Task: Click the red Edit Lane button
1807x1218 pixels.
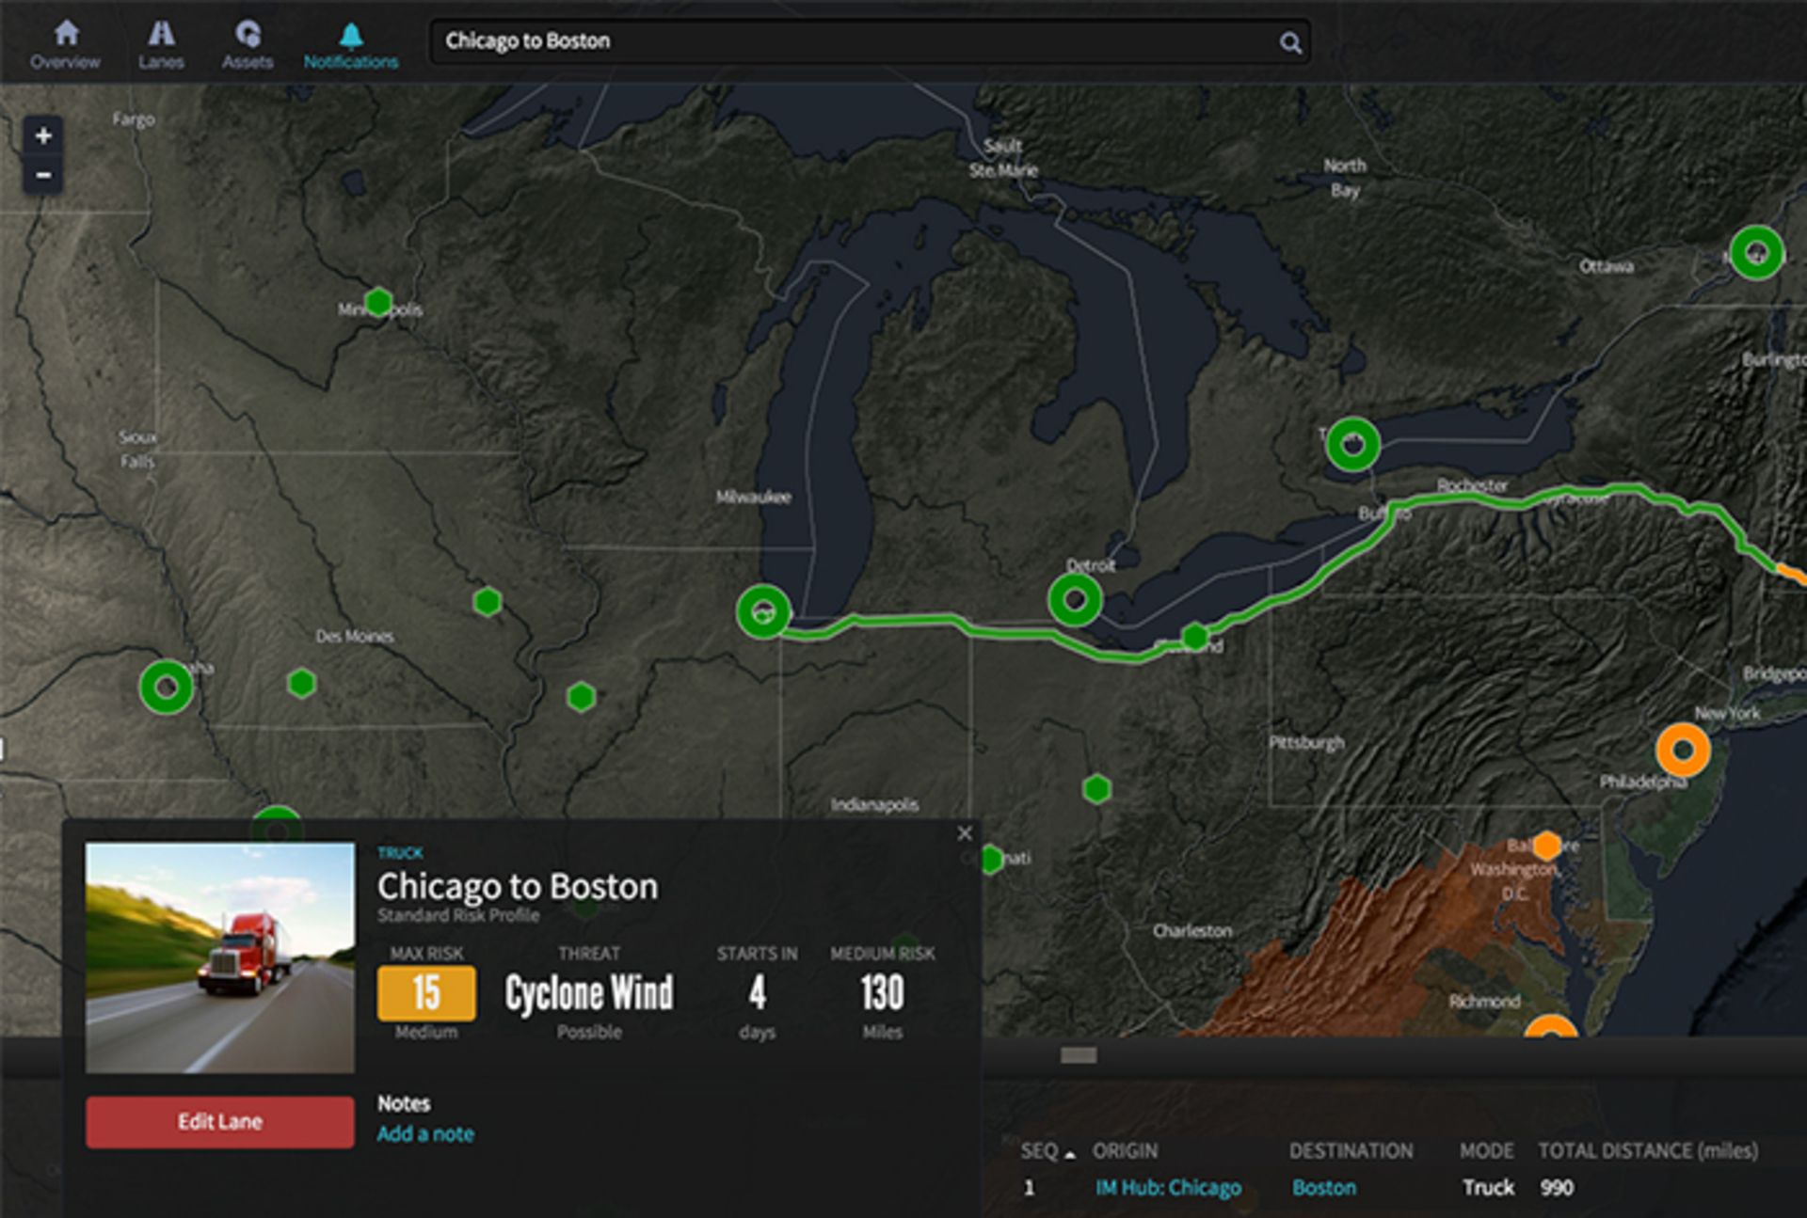Action: [x=220, y=1121]
